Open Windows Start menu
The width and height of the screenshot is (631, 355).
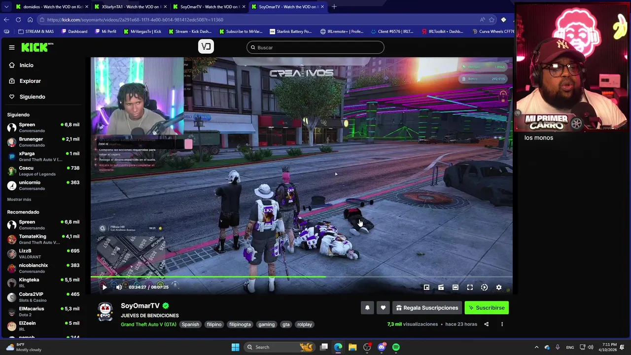click(x=235, y=347)
